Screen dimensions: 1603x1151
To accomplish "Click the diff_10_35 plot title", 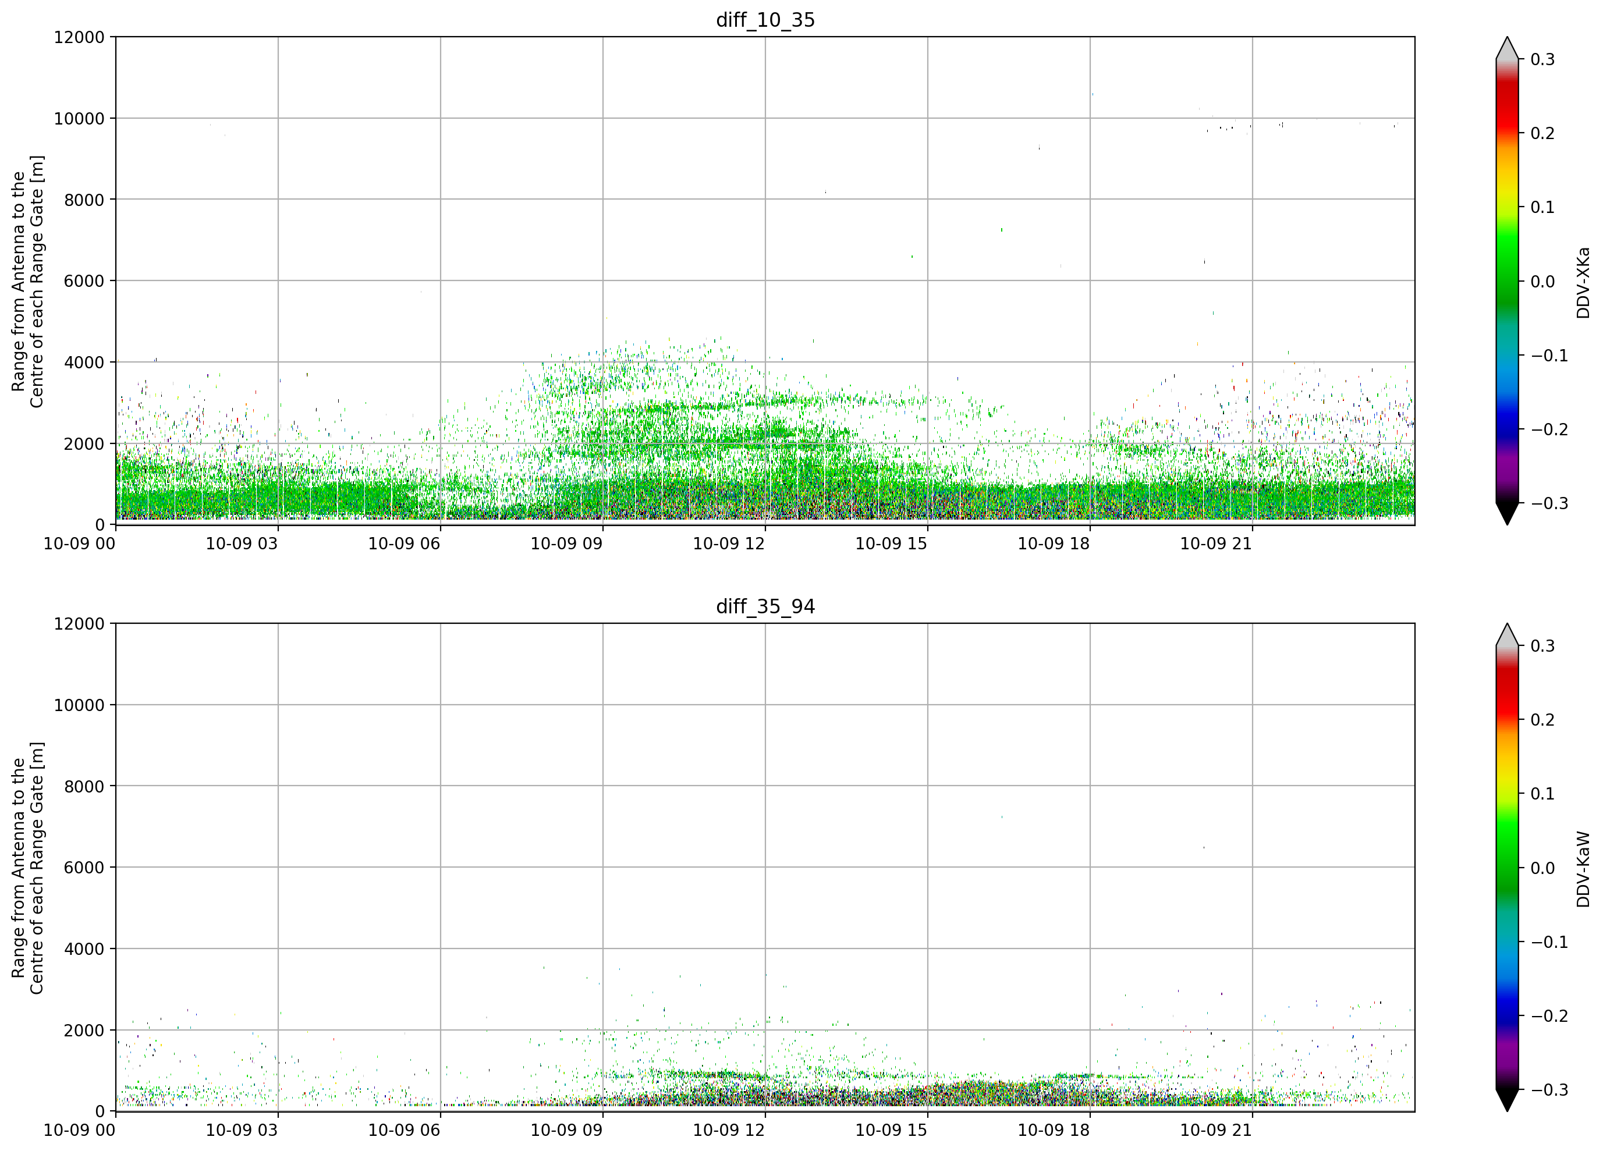I will pyautogui.click(x=765, y=20).
